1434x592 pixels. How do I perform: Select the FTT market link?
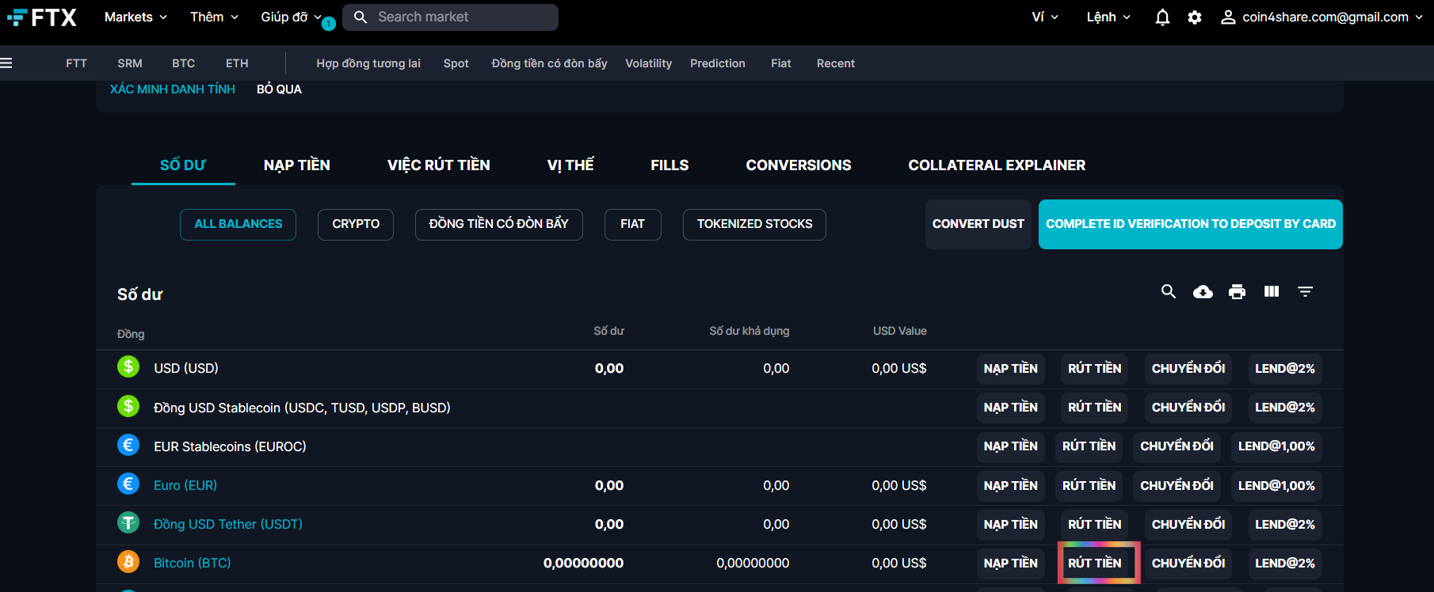(77, 63)
